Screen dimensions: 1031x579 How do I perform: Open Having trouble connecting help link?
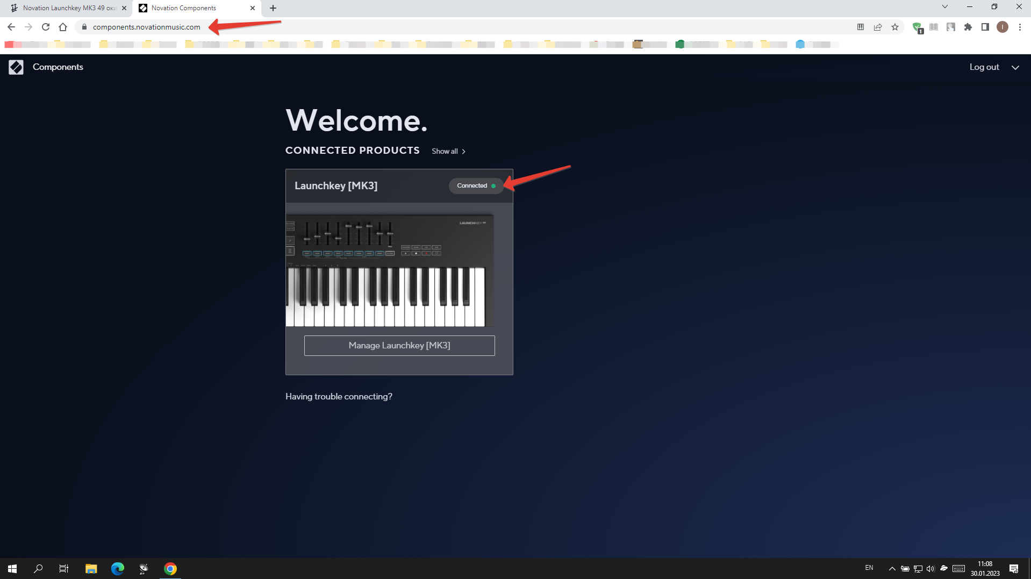(x=339, y=397)
